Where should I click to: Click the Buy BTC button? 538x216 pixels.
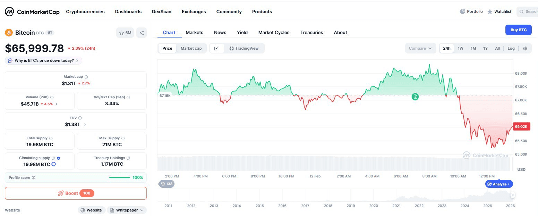[518, 30]
